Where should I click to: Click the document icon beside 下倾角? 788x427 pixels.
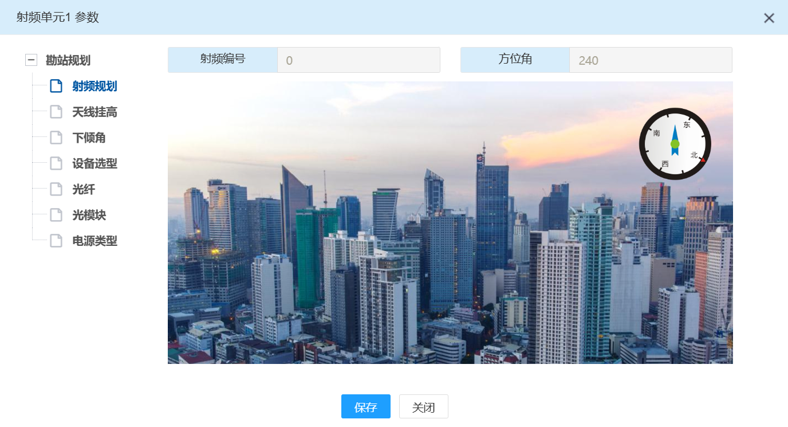pos(56,138)
